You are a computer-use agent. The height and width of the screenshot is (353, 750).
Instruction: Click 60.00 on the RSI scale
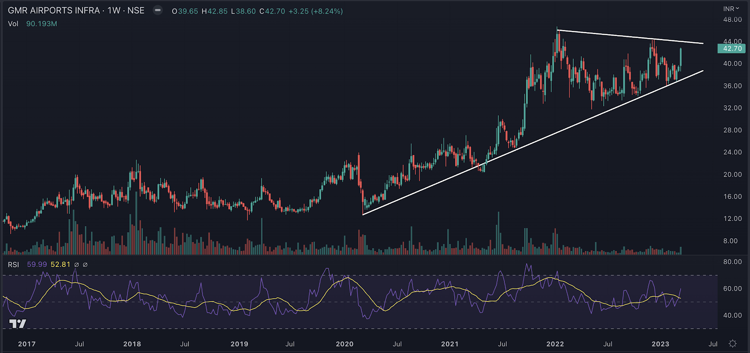coord(732,289)
